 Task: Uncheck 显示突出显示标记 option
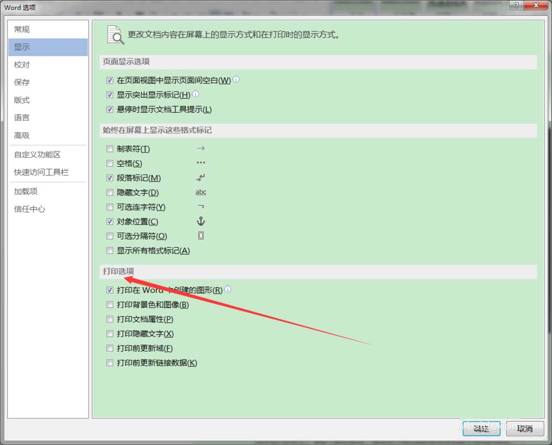[x=110, y=95]
